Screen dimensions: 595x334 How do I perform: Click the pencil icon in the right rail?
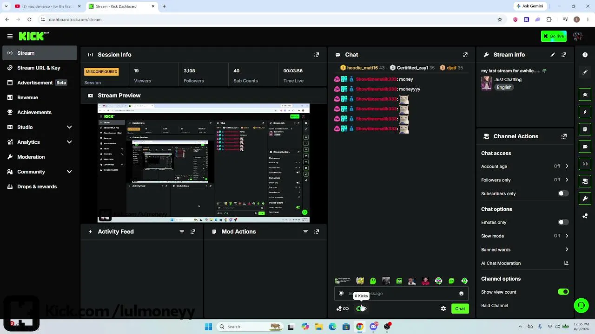585,72
